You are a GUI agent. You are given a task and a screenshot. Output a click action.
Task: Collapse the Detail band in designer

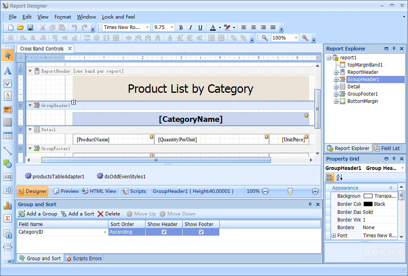pyautogui.click(x=30, y=130)
